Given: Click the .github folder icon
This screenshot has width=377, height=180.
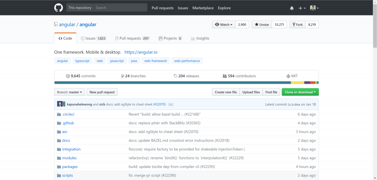Looking at the screenshot, I should pos(59,123).
